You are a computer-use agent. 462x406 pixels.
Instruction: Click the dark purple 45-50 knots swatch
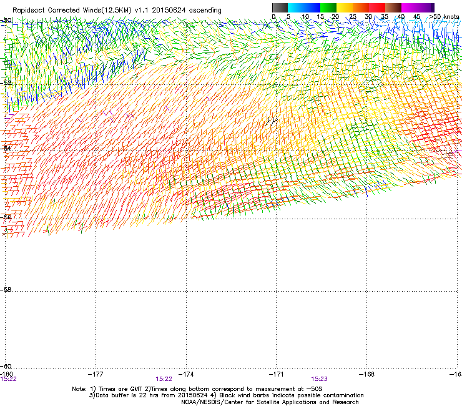click(x=426, y=7)
